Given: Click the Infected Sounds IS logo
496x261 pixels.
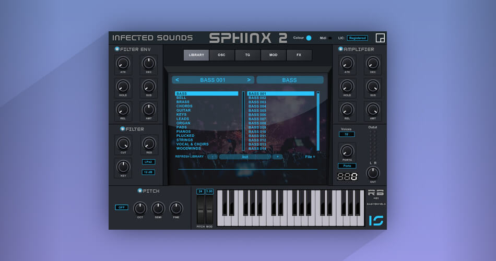Looking at the screenshot, I should coord(376,220).
